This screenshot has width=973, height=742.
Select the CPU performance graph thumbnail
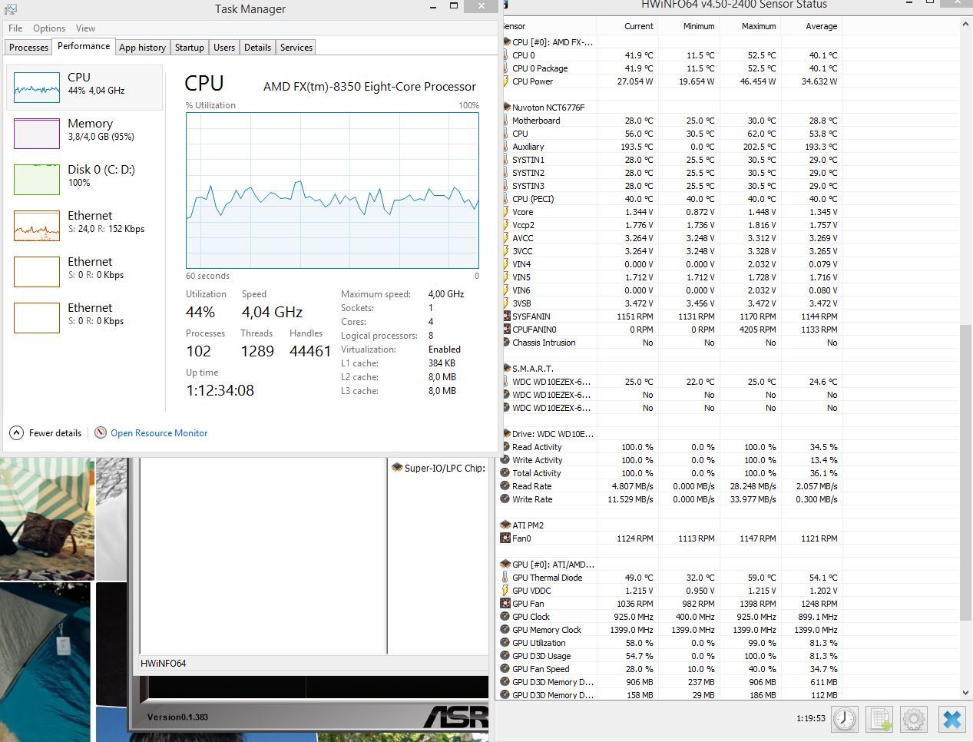(37, 87)
